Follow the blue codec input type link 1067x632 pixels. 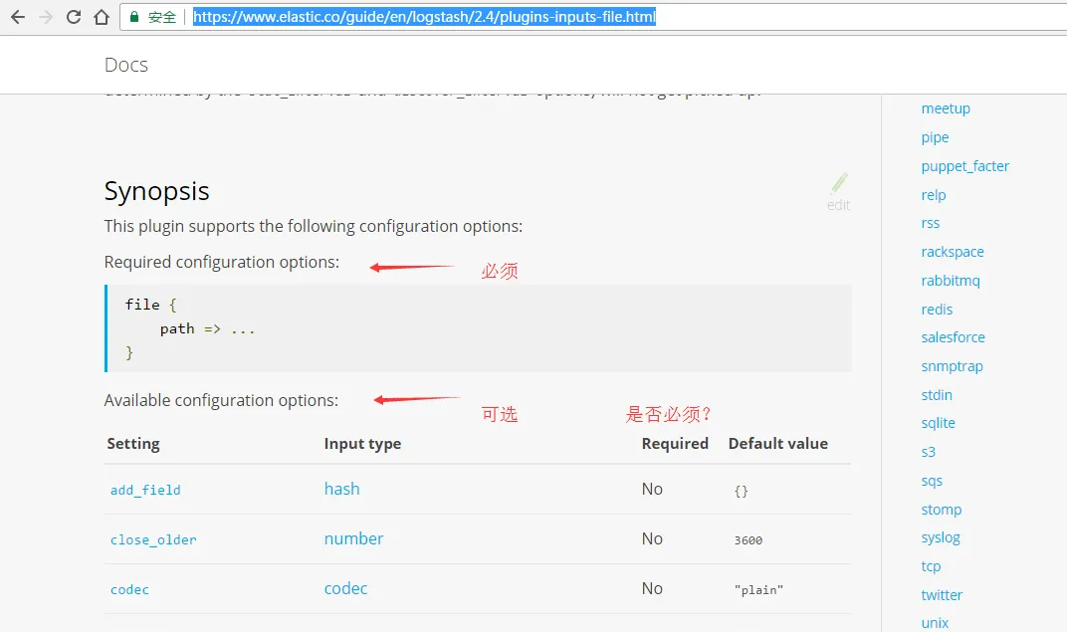[345, 588]
